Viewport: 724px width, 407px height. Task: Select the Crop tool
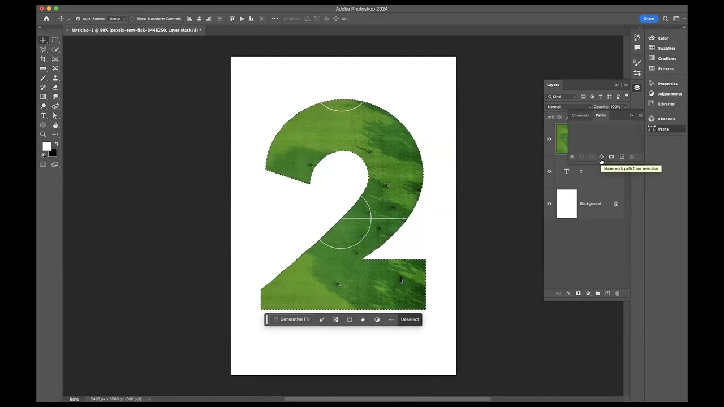pyautogui.click(x=43, y=59)
